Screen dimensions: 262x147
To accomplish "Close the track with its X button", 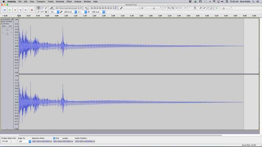I will coord(2,19).
